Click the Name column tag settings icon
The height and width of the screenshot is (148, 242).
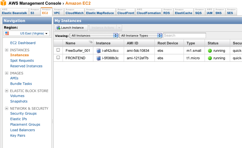point(90,42)
